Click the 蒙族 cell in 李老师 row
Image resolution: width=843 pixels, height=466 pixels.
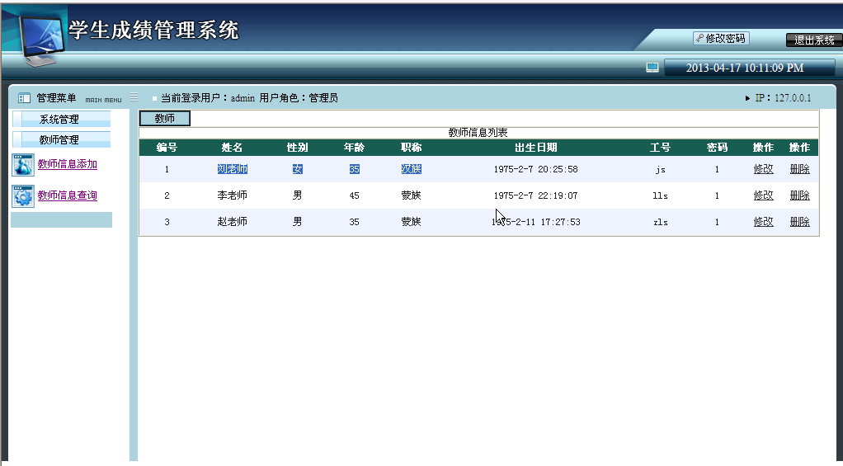(411, 195)
